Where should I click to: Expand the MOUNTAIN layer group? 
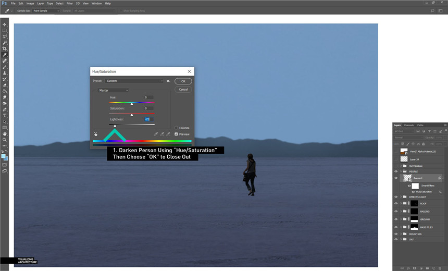click(401, 234)
